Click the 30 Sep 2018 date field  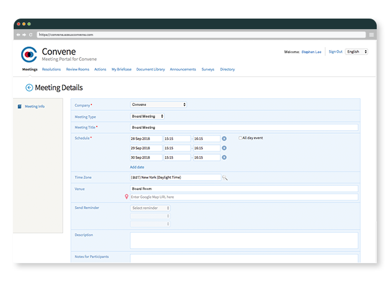(x=146, y=157)
